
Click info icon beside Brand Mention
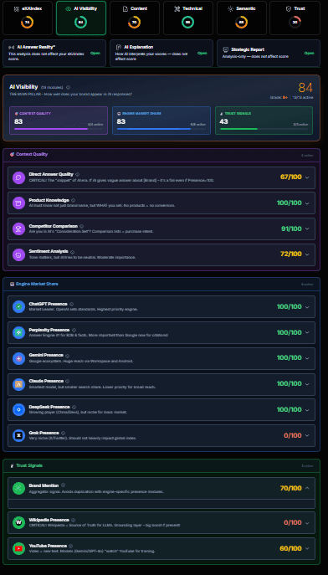(x=63, y=485)
